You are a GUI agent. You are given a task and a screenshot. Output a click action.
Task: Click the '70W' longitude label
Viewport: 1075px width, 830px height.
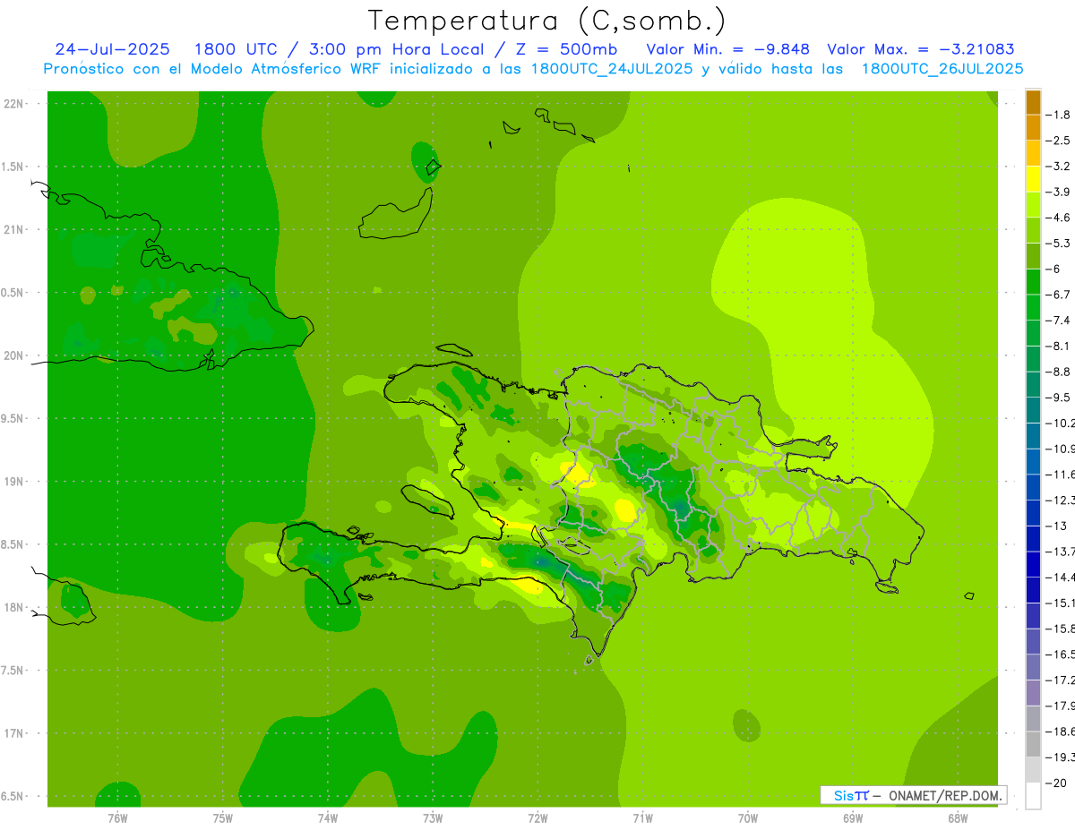tap(748, 817)
